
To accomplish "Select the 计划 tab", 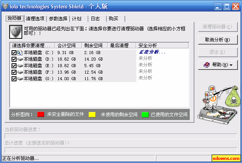I will coord(79,19).
